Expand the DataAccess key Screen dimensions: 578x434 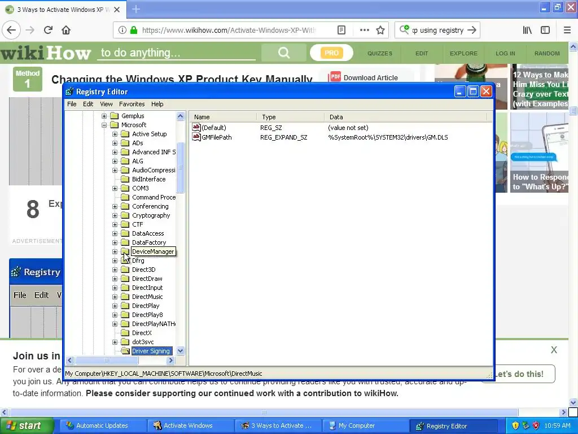coord(115,233)
